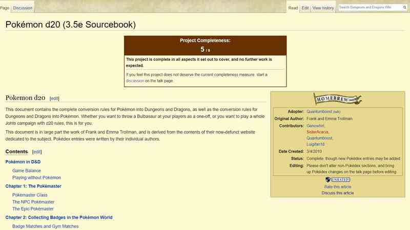Open Game Balance contents entry
Screen dimensions: 410x230
tap(27, 170)
